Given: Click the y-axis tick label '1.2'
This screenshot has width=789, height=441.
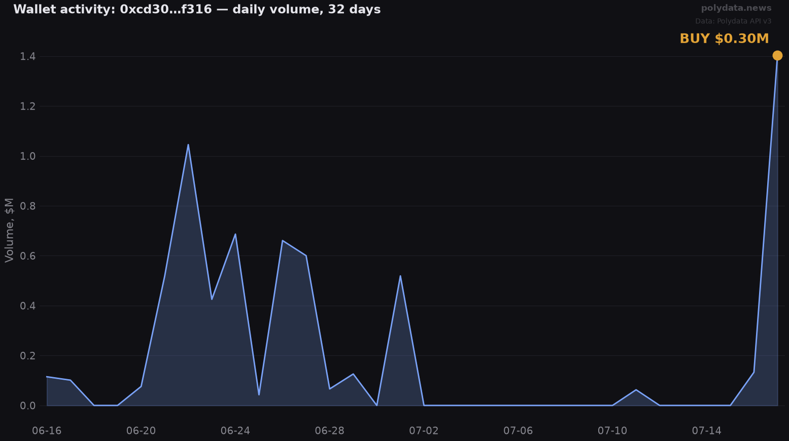Looking at the screenshot, I should [28, 106].
